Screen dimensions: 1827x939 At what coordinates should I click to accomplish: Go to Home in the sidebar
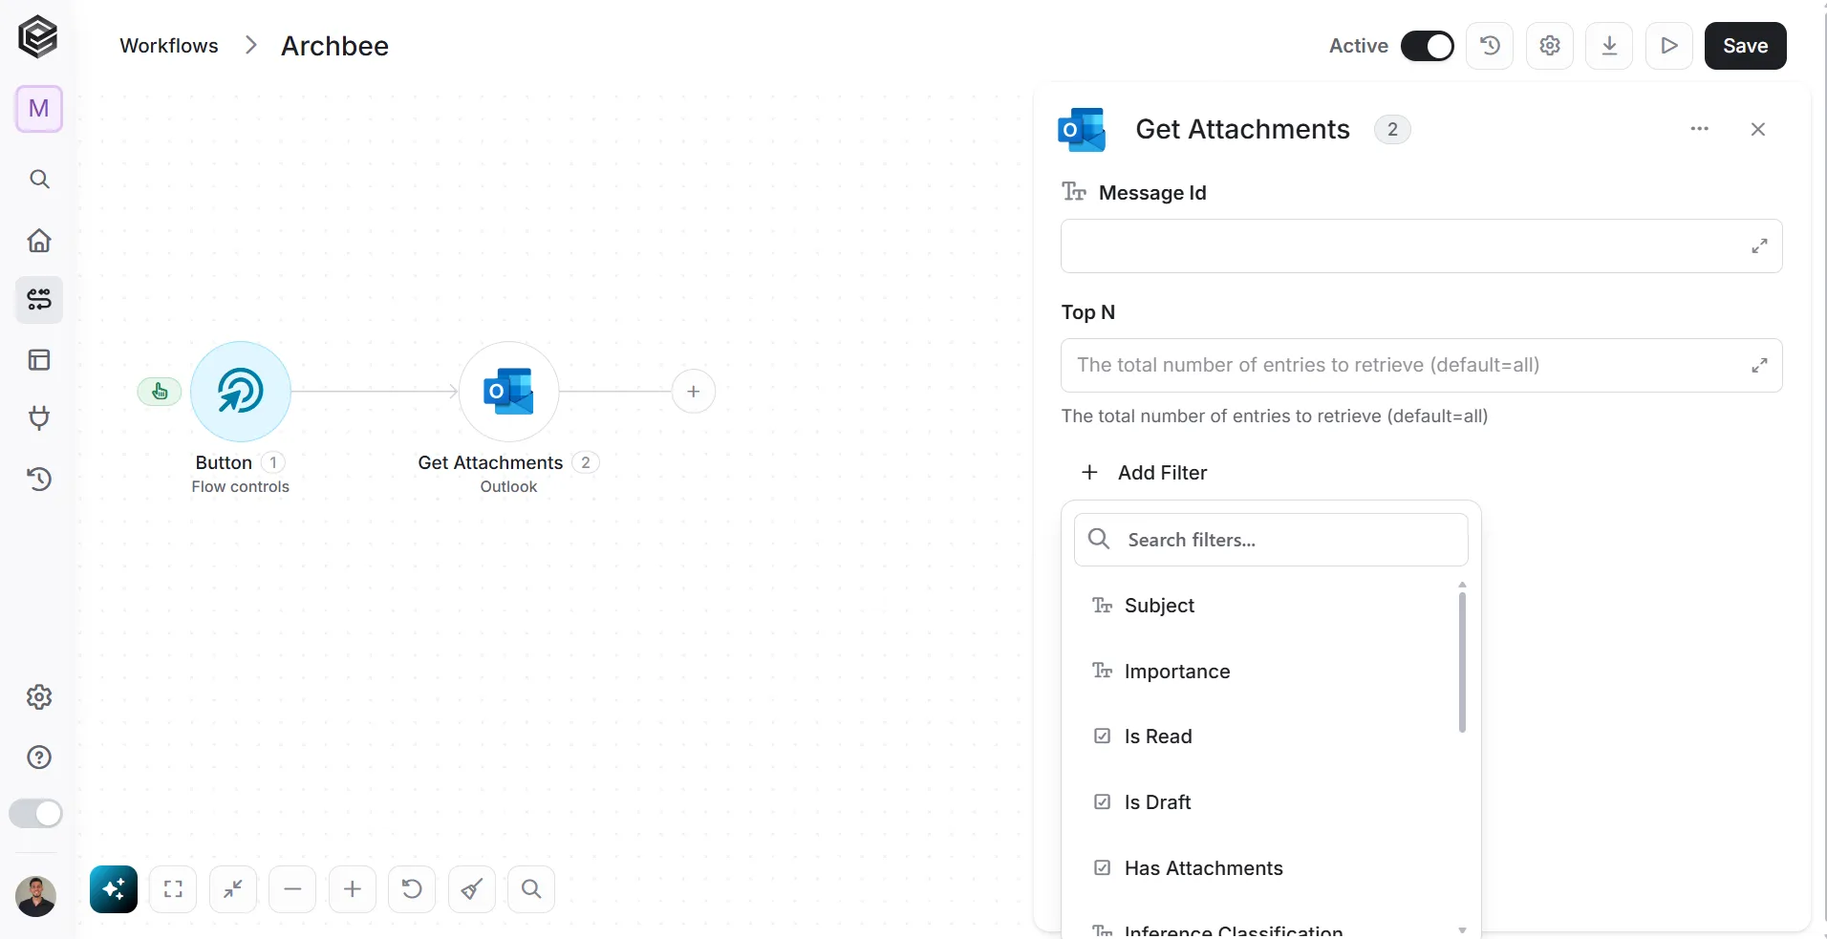coord(39,240)
